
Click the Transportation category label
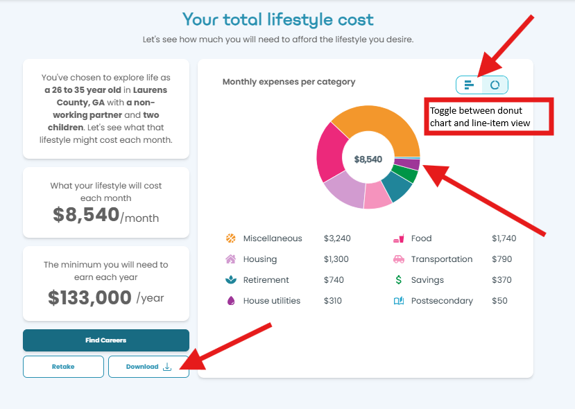(442, 259)
